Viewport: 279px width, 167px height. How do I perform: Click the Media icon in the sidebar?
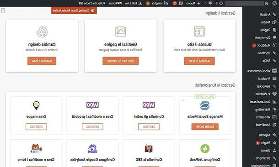click(274, 22)
